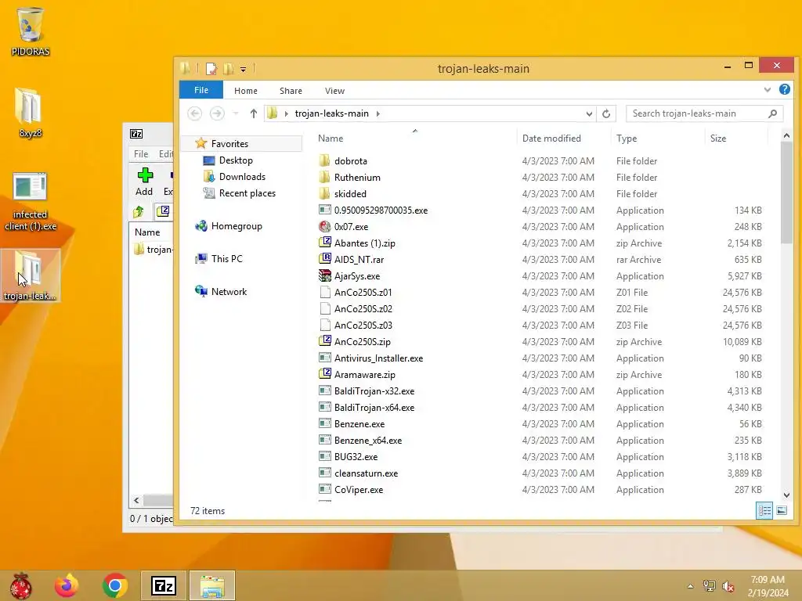Select infected client (1).exe desktop icon

tap(31, 202)
